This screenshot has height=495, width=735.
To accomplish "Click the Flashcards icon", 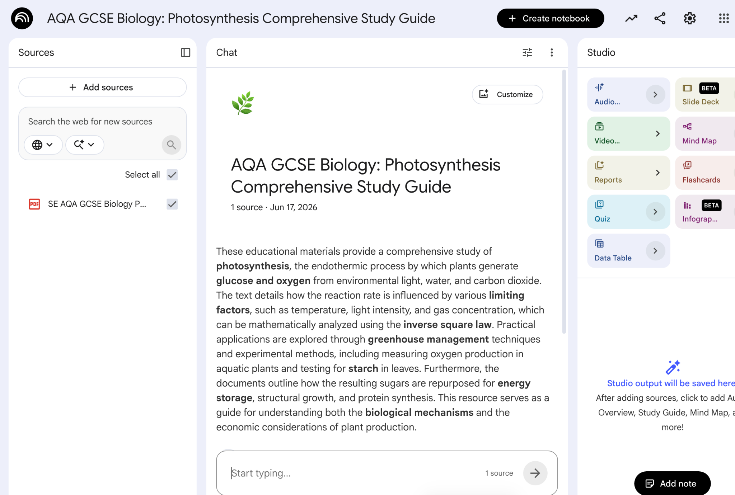I will [687, 165].
